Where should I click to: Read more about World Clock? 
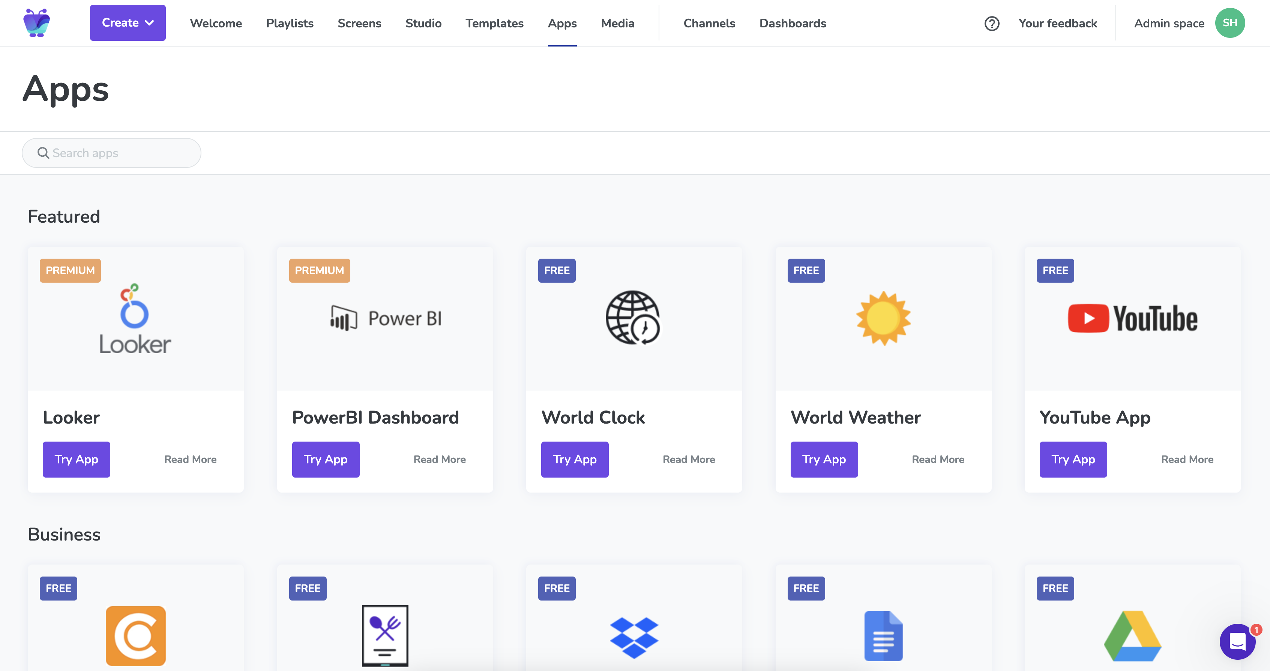689,459
